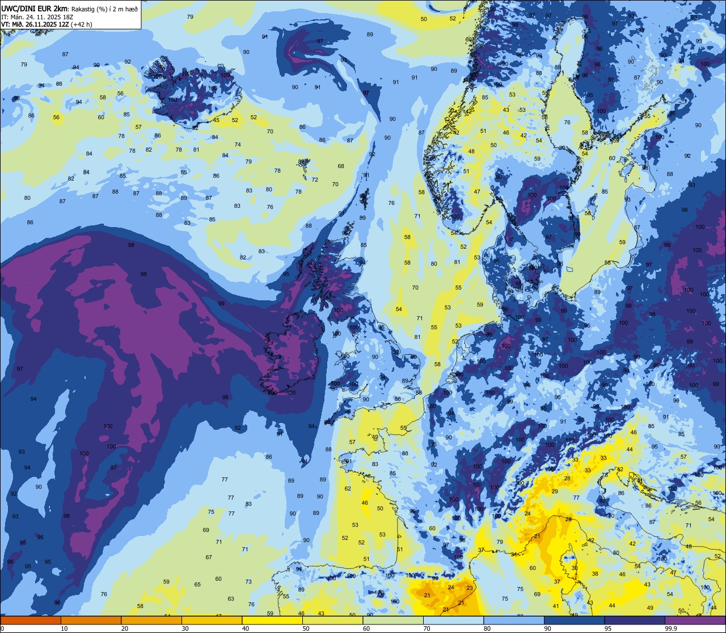Image resolution: width=726 pixels, height=633 pixels.
Task: Click the legend tick label 80
Action: click(487, 628)
